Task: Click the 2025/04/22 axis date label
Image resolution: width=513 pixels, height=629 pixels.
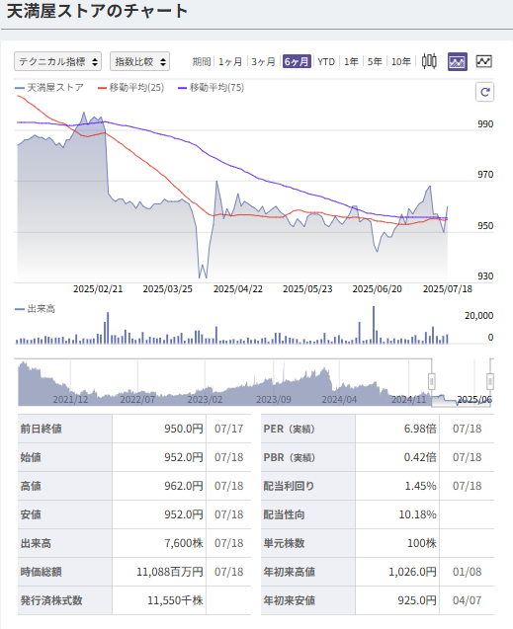Action: (238, 289)
